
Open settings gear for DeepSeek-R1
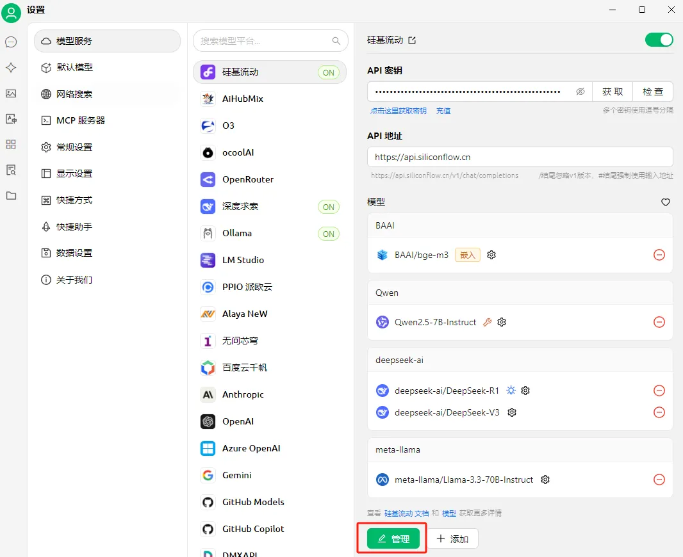[525, 391]
